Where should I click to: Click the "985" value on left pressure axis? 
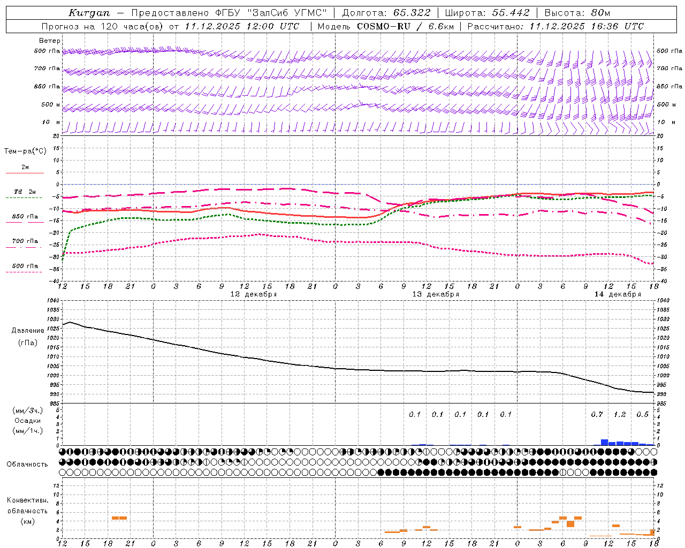coord(55,404)
